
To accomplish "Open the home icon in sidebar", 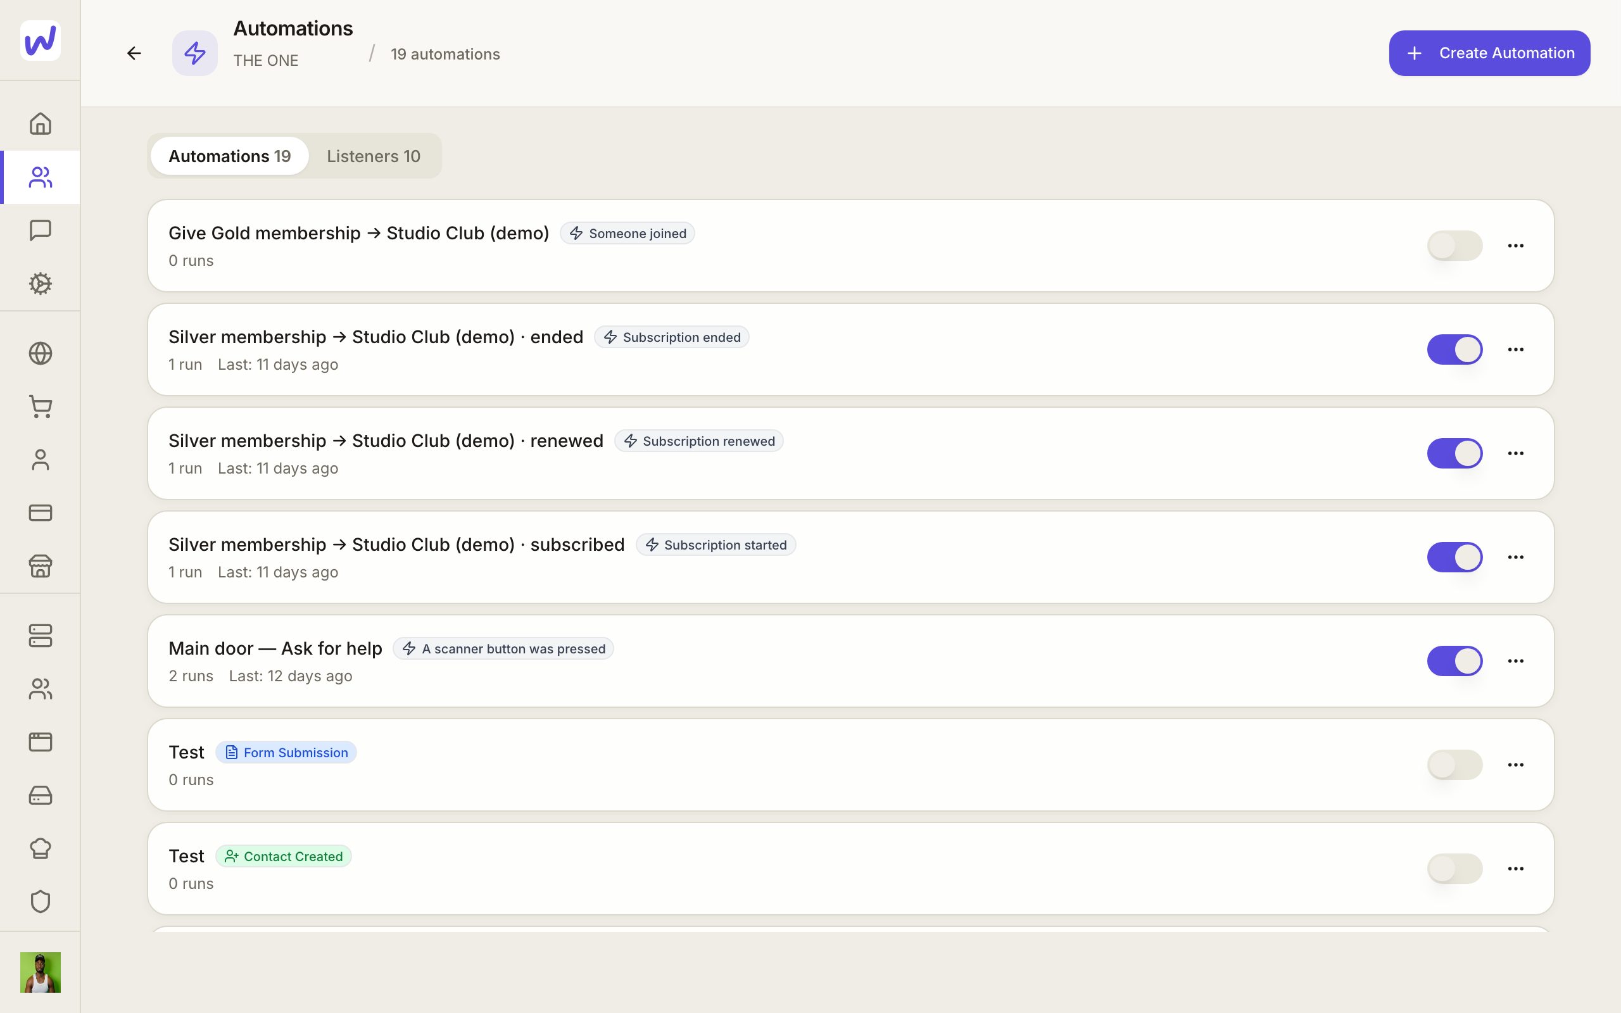I will point(40,124).
